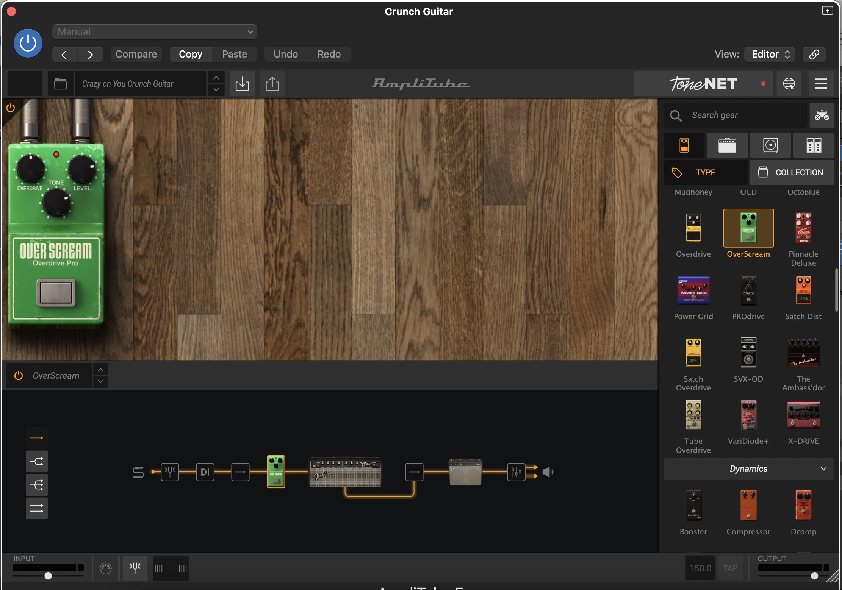
Task: Select the three-way split routing icon
Action: tap(37, 485)
